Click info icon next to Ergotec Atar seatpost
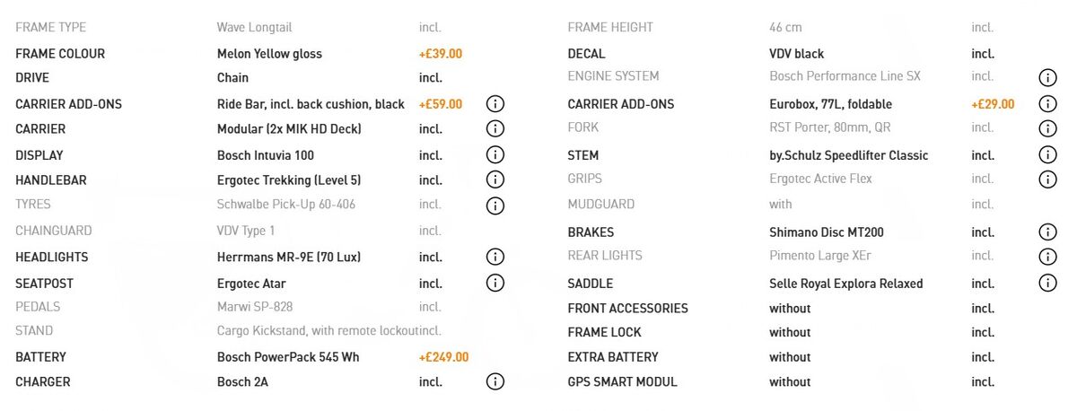This screenshot has height=411, width=1077. (495, 284)
